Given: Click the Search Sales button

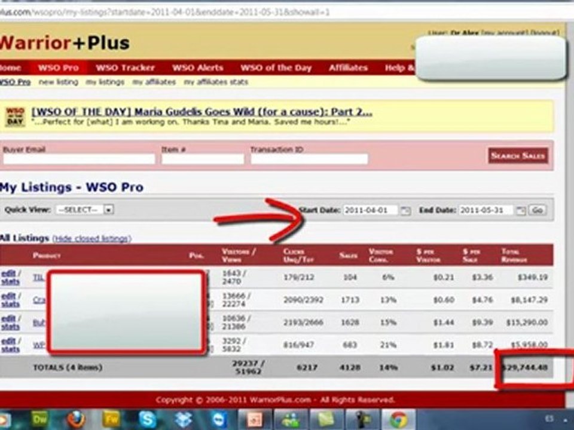Looking at the screenshot, I should tap(518, 156).
